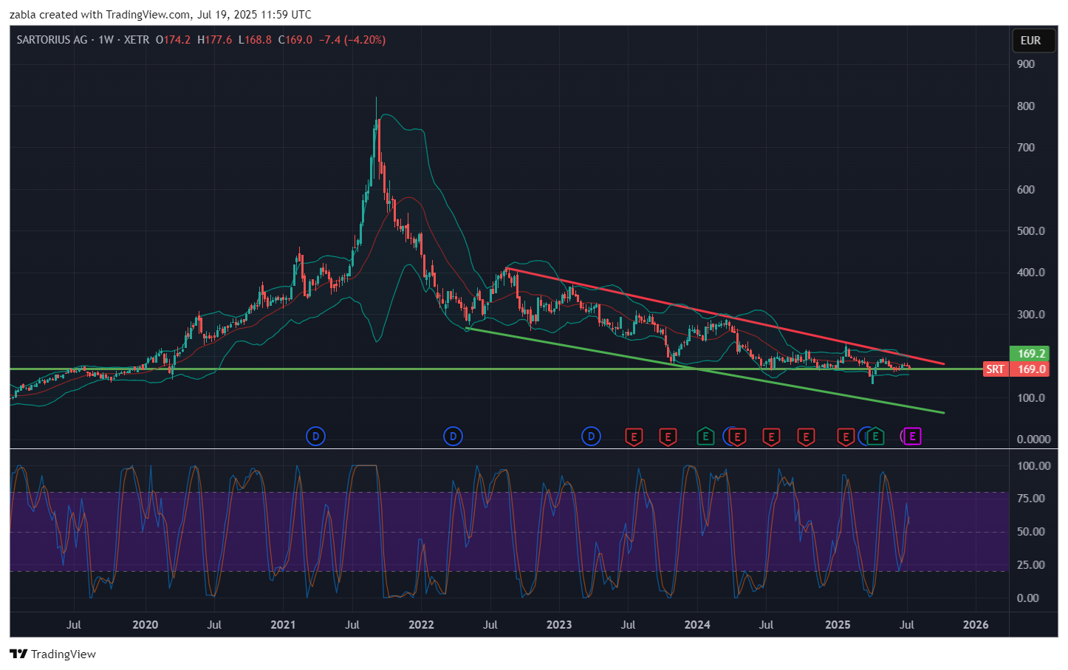Click the 2024 time axis label

(x=697, y=625)
